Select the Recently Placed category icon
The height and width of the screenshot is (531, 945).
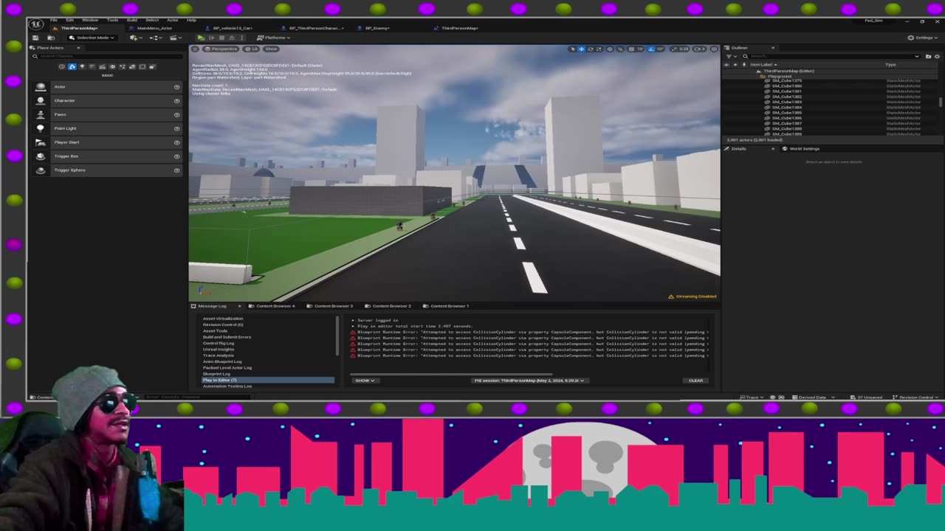pyautogui.click(x=62, y=66)
